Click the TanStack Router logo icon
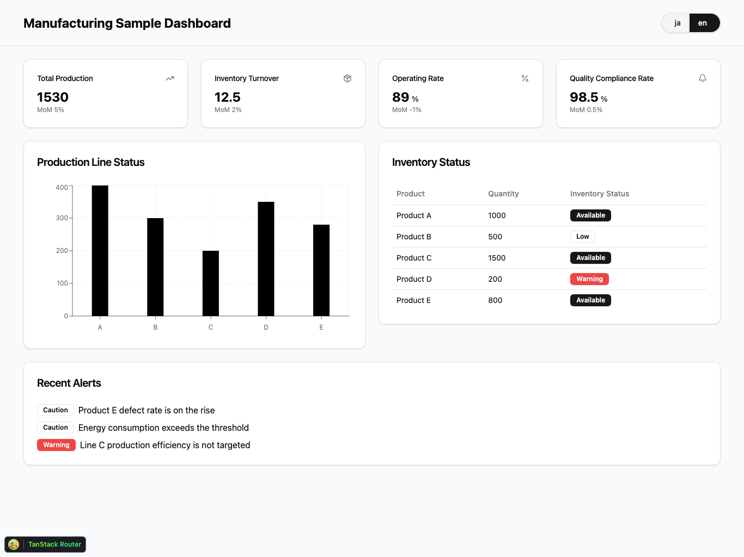This screenshot has width=744, height=557. pos(14,544)
